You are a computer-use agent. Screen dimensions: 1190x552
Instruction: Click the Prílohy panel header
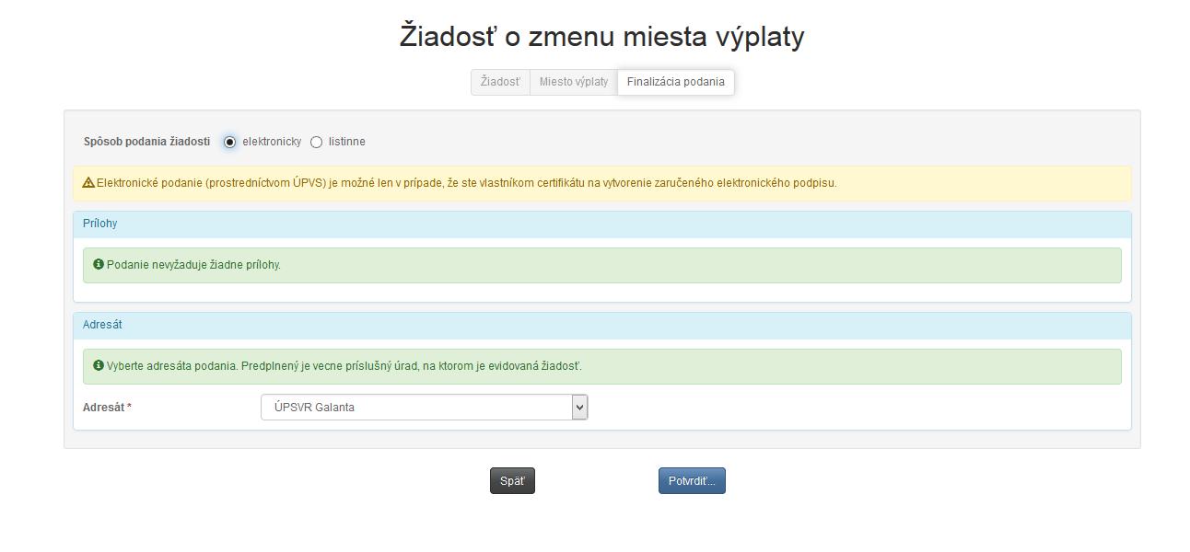click(x=601, y=224)
